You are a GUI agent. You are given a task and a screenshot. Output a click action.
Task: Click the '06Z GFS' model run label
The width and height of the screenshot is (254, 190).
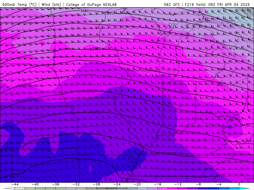(x=172, y=4)
